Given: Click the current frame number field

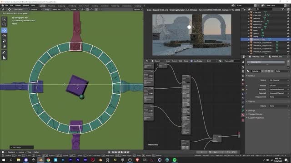Looking at the screenshot, I should (202, 152).
